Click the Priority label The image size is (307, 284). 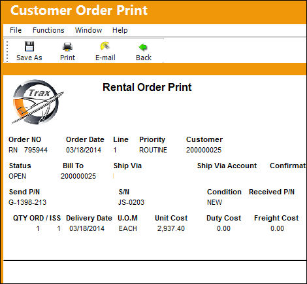pyautogui.click(x=152, y=139)
